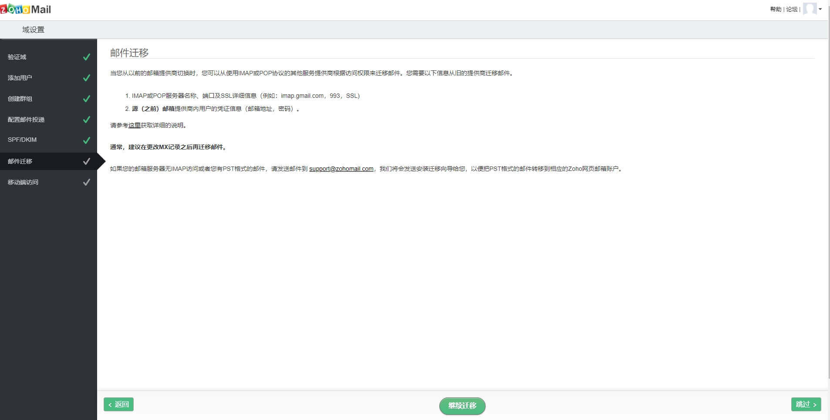Image resolution: width=830 pixels, height=420 pixels.
Task: Click the checkmark next to 添加用户
Action: coord(87,77)
